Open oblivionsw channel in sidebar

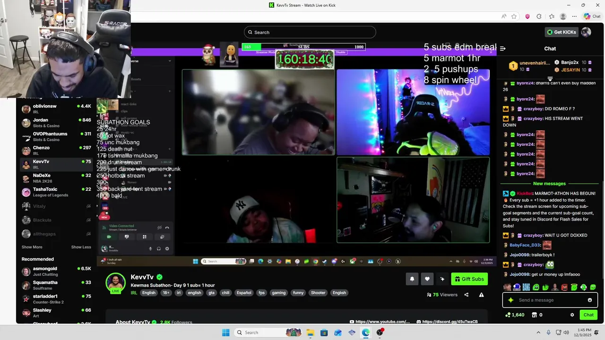click(x=57, y=109)
